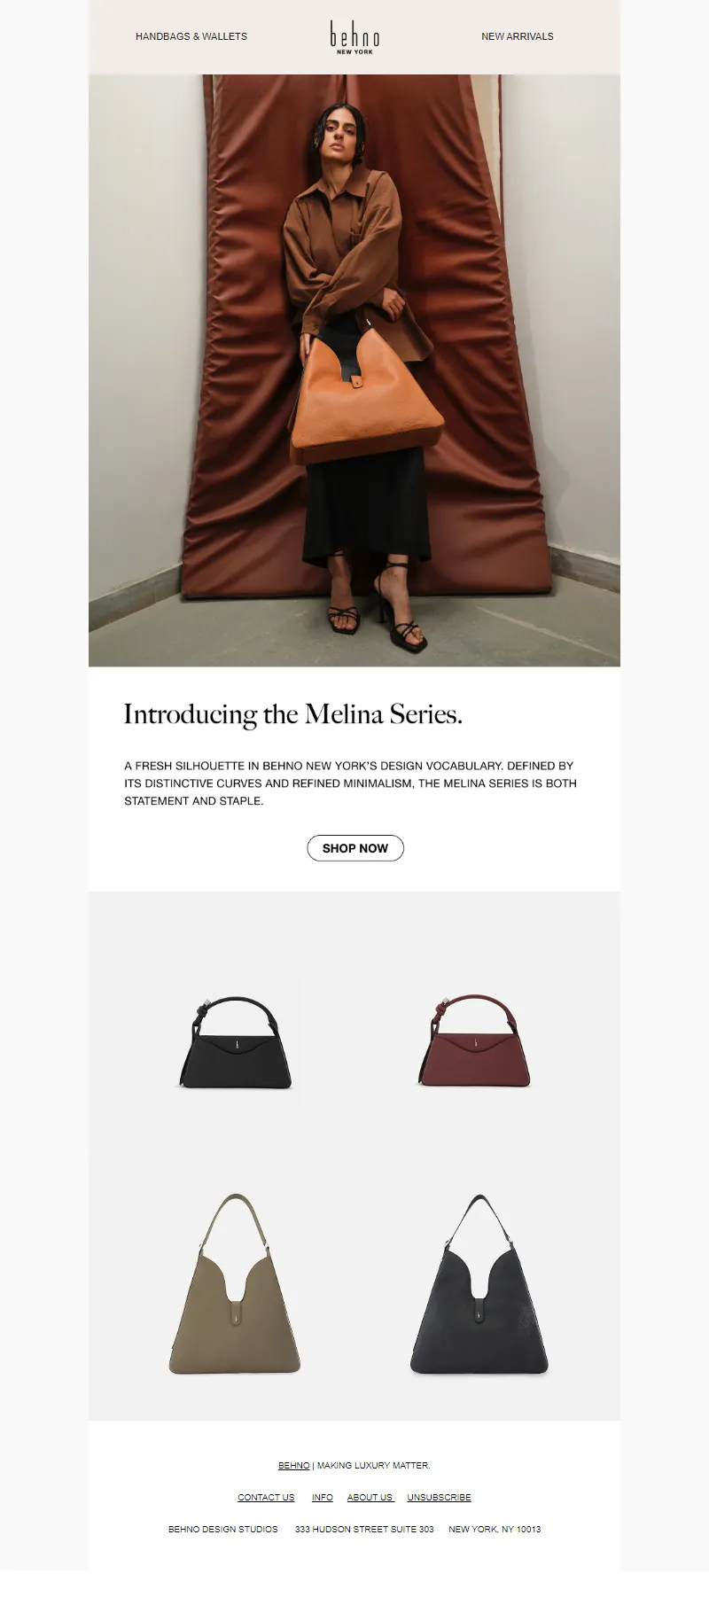Image resolution: width=709 pixels, height=1605 pixels.
Task: Click the Making Luxury Matter tagline
Action: click(373, 1465)
